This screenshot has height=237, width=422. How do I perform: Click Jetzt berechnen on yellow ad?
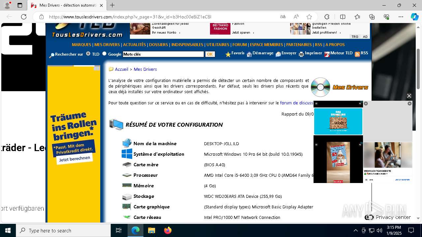tap(75, 159)
